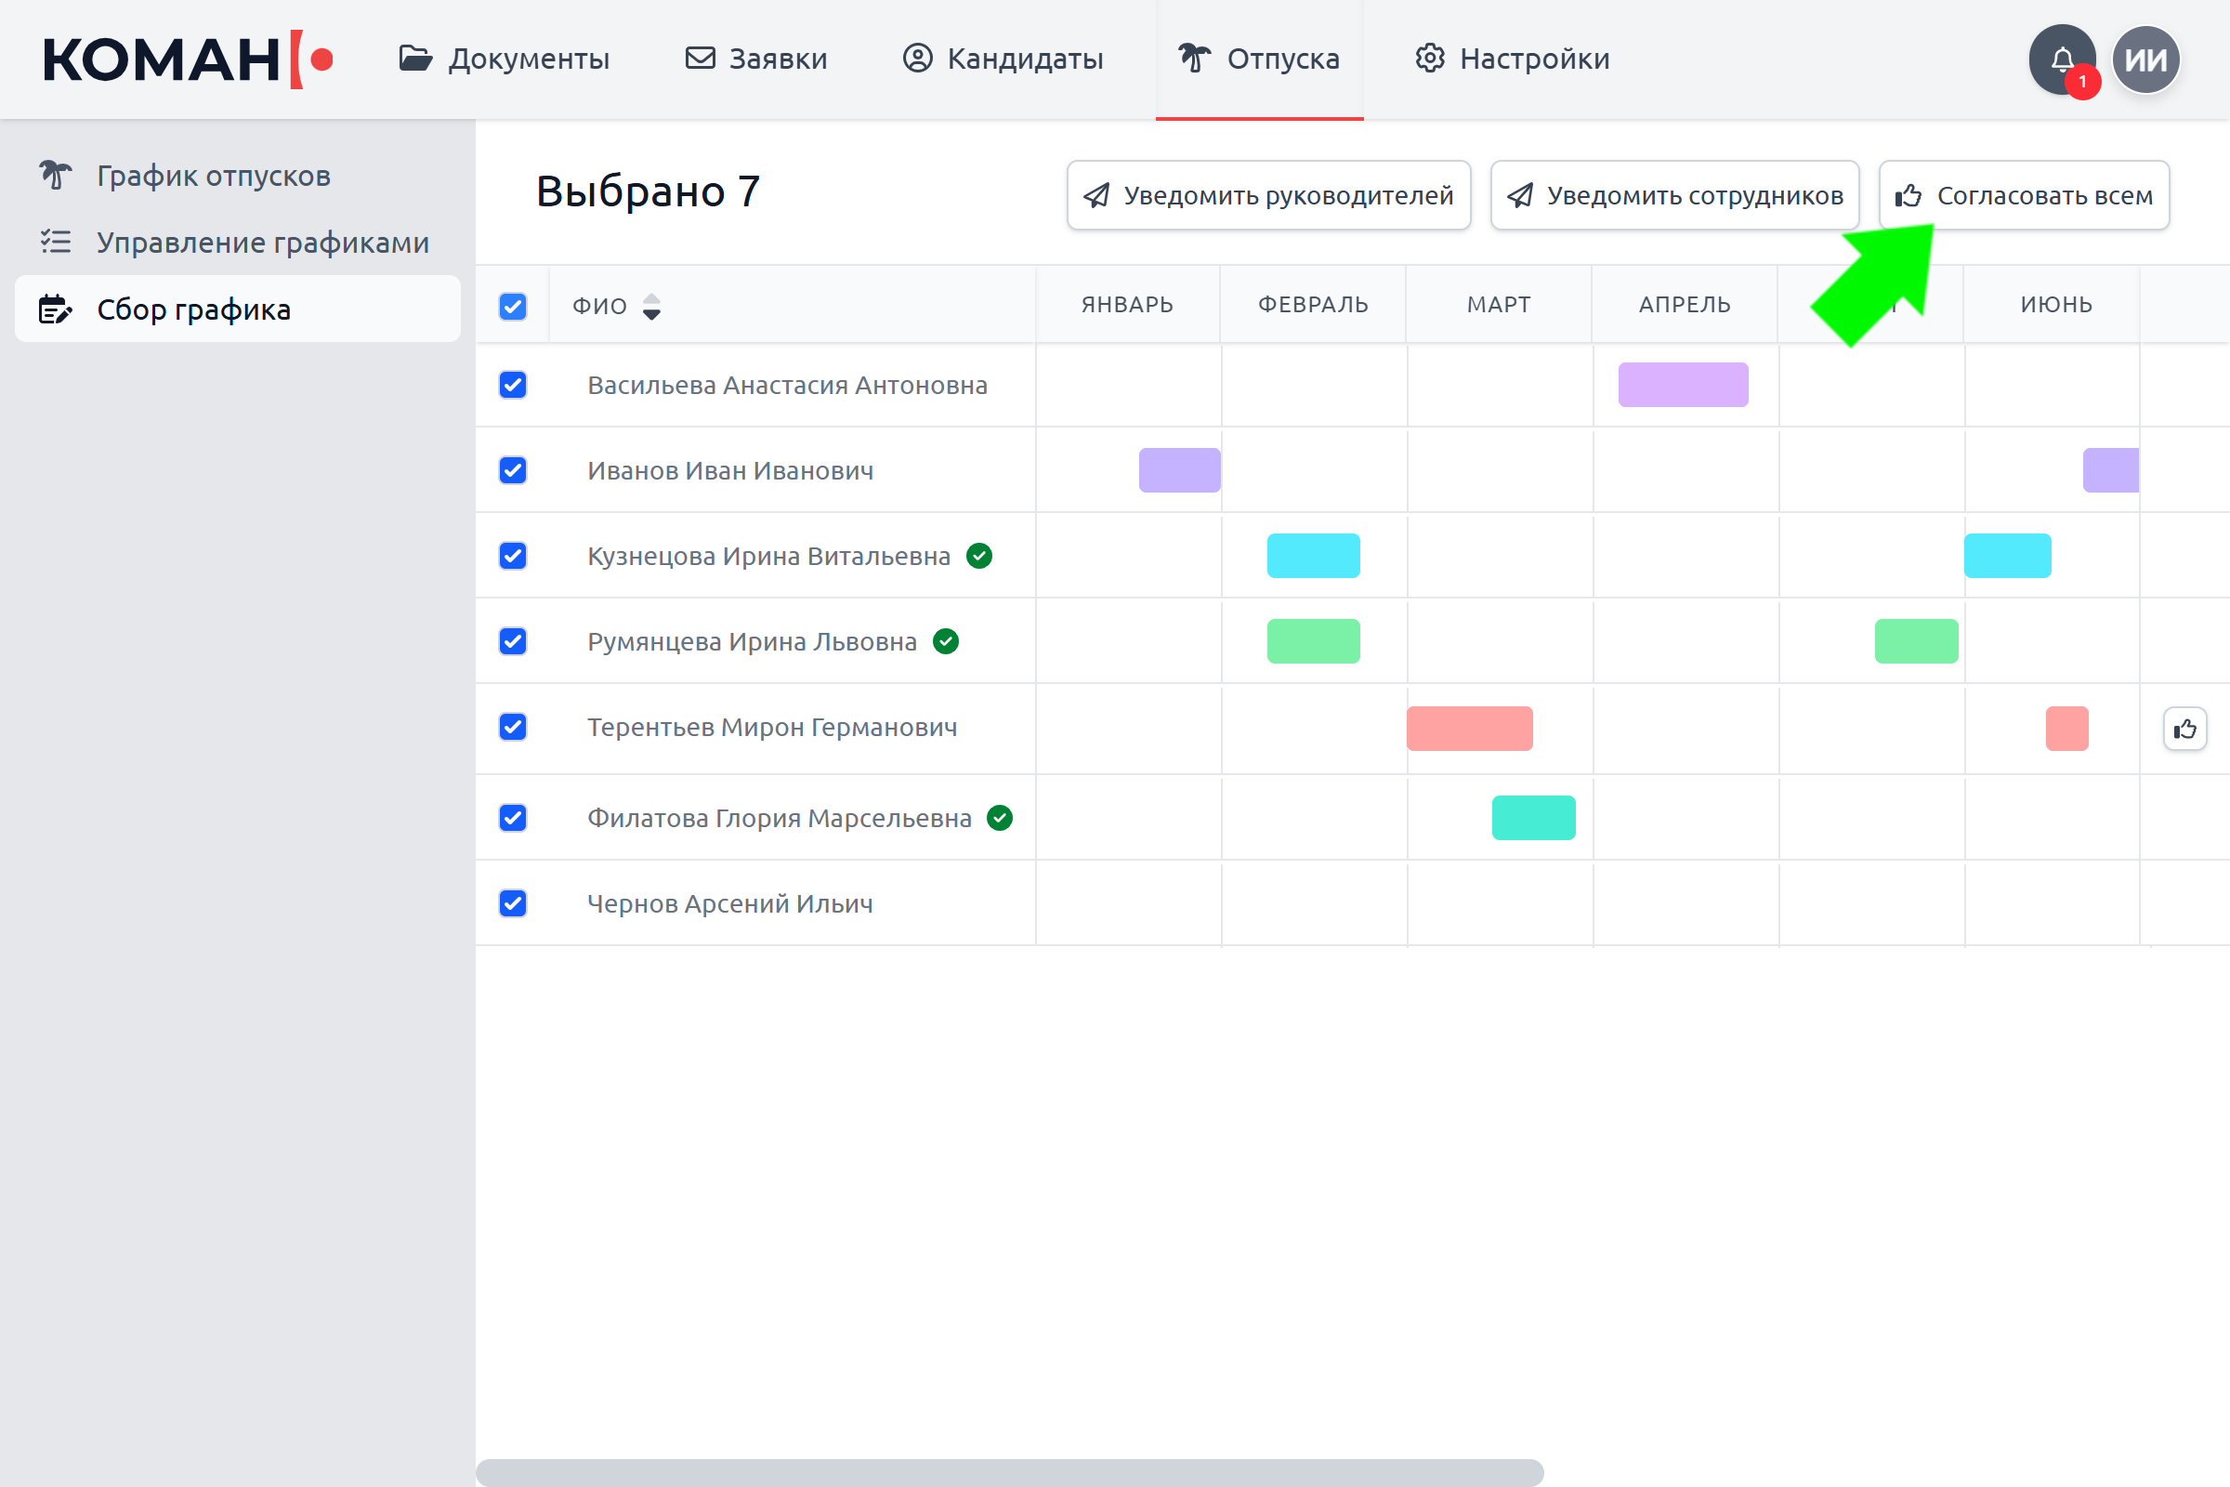Switch to the Настройки tab
The height and width of the screenshot is (1487, 2230).
[1512, 59]
